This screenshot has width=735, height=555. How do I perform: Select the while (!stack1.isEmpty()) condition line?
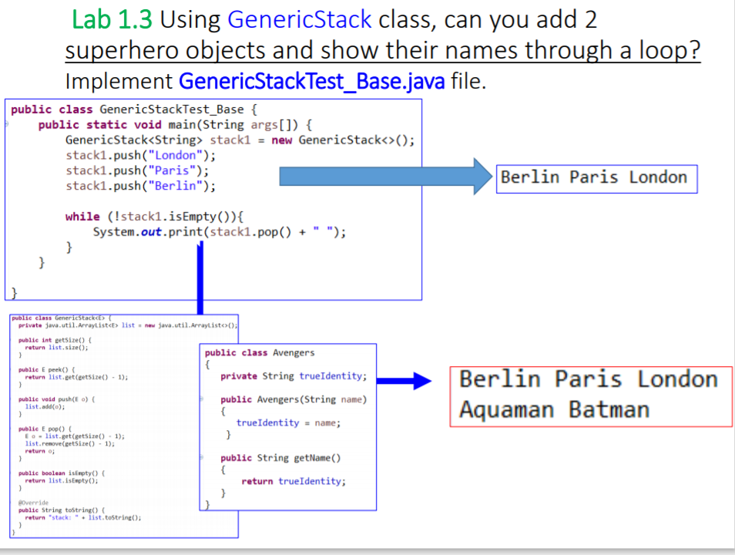154,217
